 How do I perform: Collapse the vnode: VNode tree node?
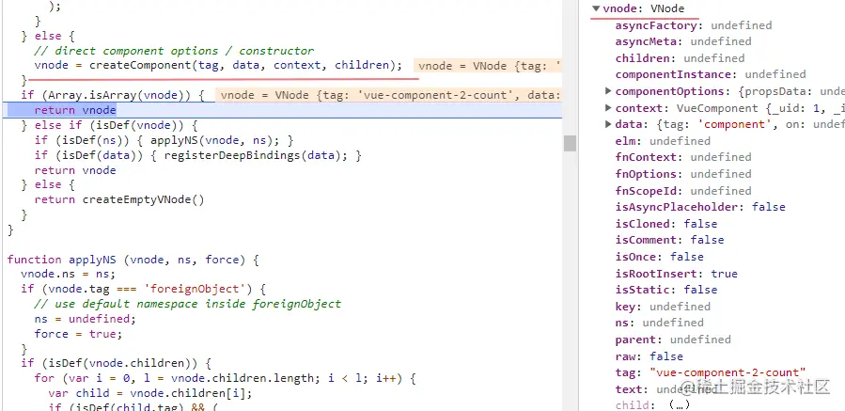[x=596, y=8]
